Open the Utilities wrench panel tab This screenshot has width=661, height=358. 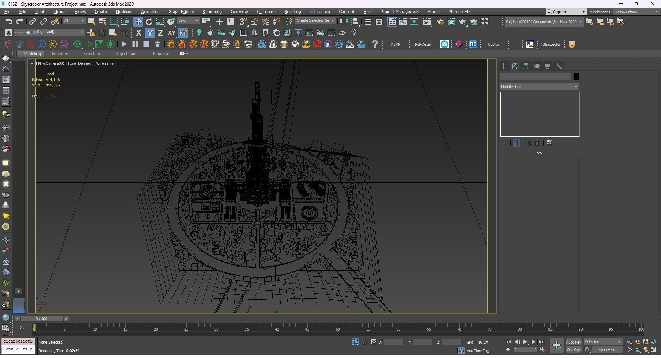[559, 66]
